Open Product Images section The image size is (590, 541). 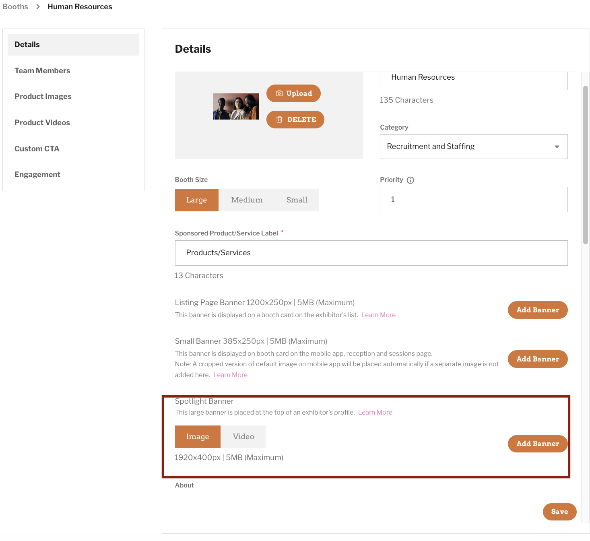43,97
